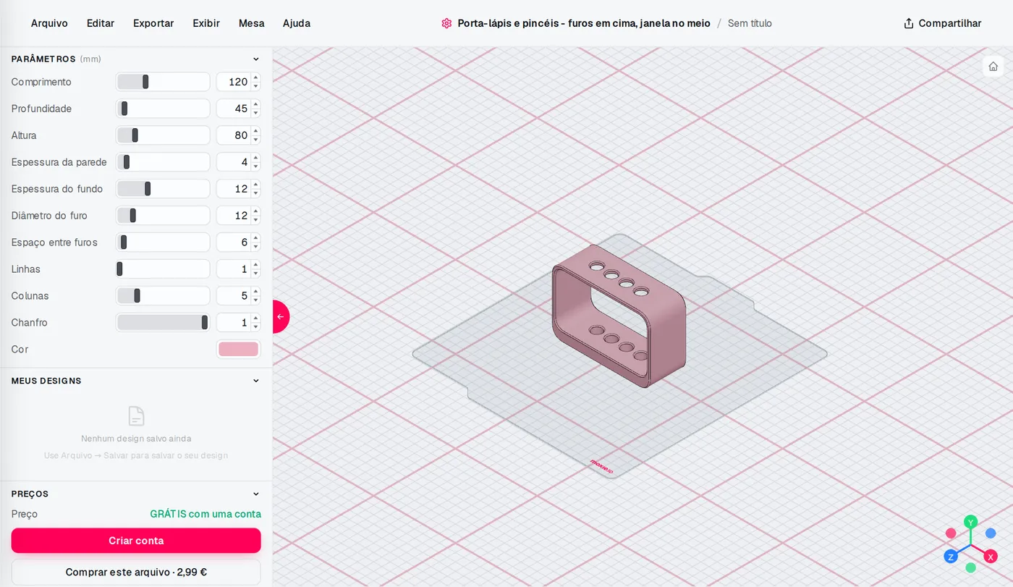
Task: Collapse the Parâmetros section chevron
Action: pyautogui.click(x=255, y=59)
